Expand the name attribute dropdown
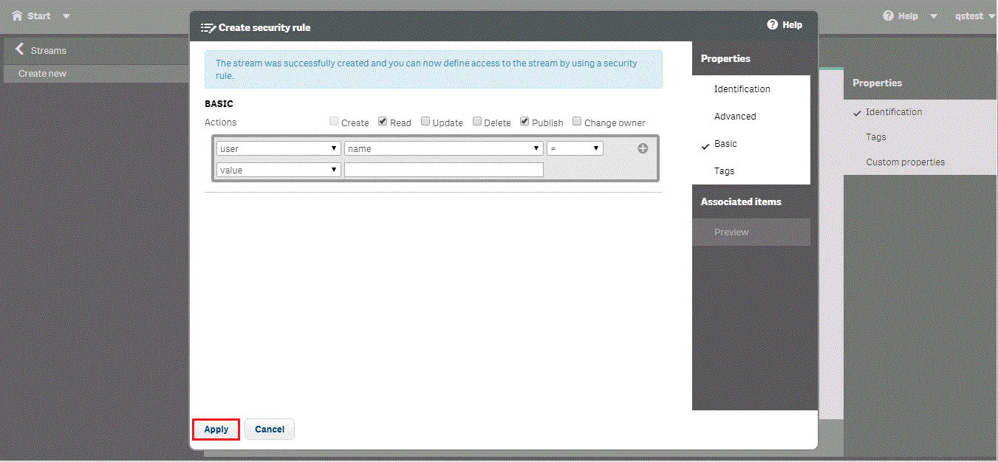This screenshot has width=998, height=462. (x=443, y=148)
